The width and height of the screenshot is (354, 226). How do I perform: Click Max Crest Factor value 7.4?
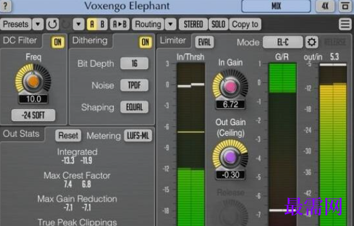pos(68,184)
